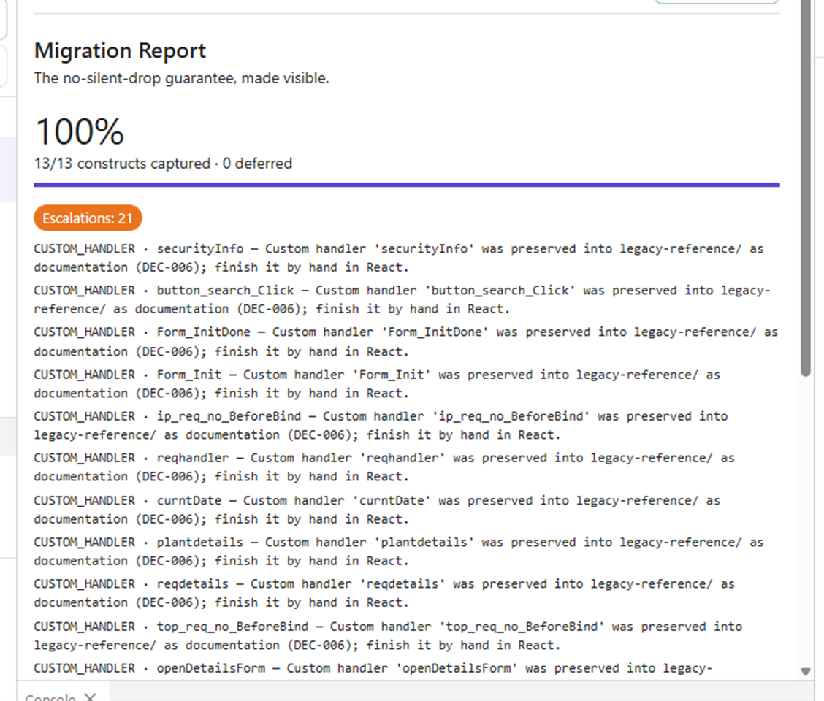Select '13/13 constructs captured · 0 deferred' text
Screen dimensions: 824x701
coord(163,164)
